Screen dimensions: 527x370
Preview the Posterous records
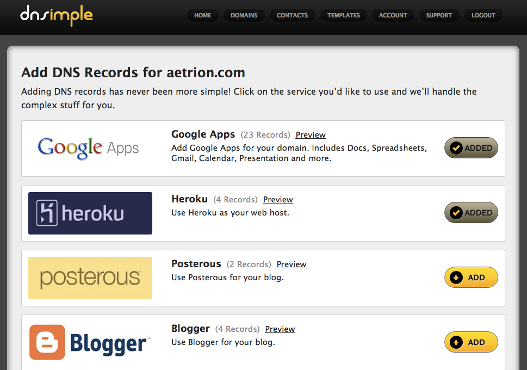pyautogui.click(x=292, y=264)
